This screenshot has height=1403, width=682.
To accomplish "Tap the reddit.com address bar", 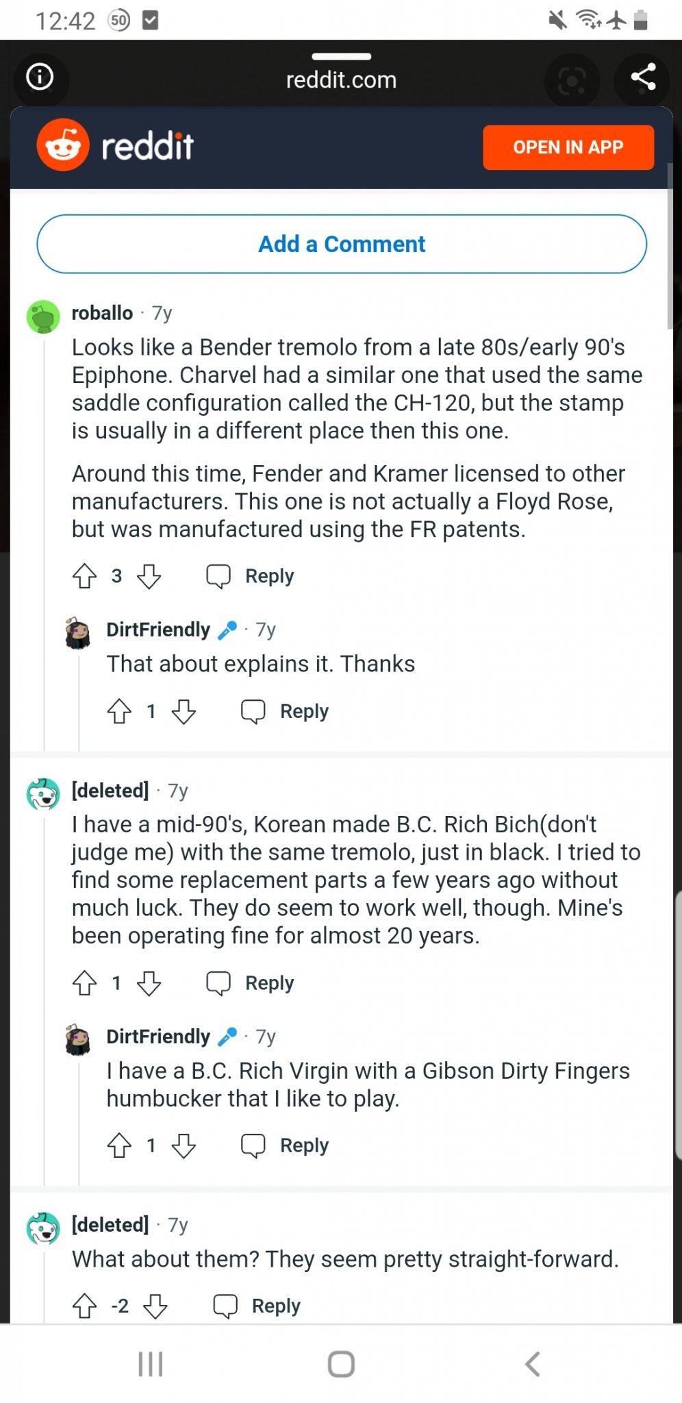I will [x=341, y=80].
